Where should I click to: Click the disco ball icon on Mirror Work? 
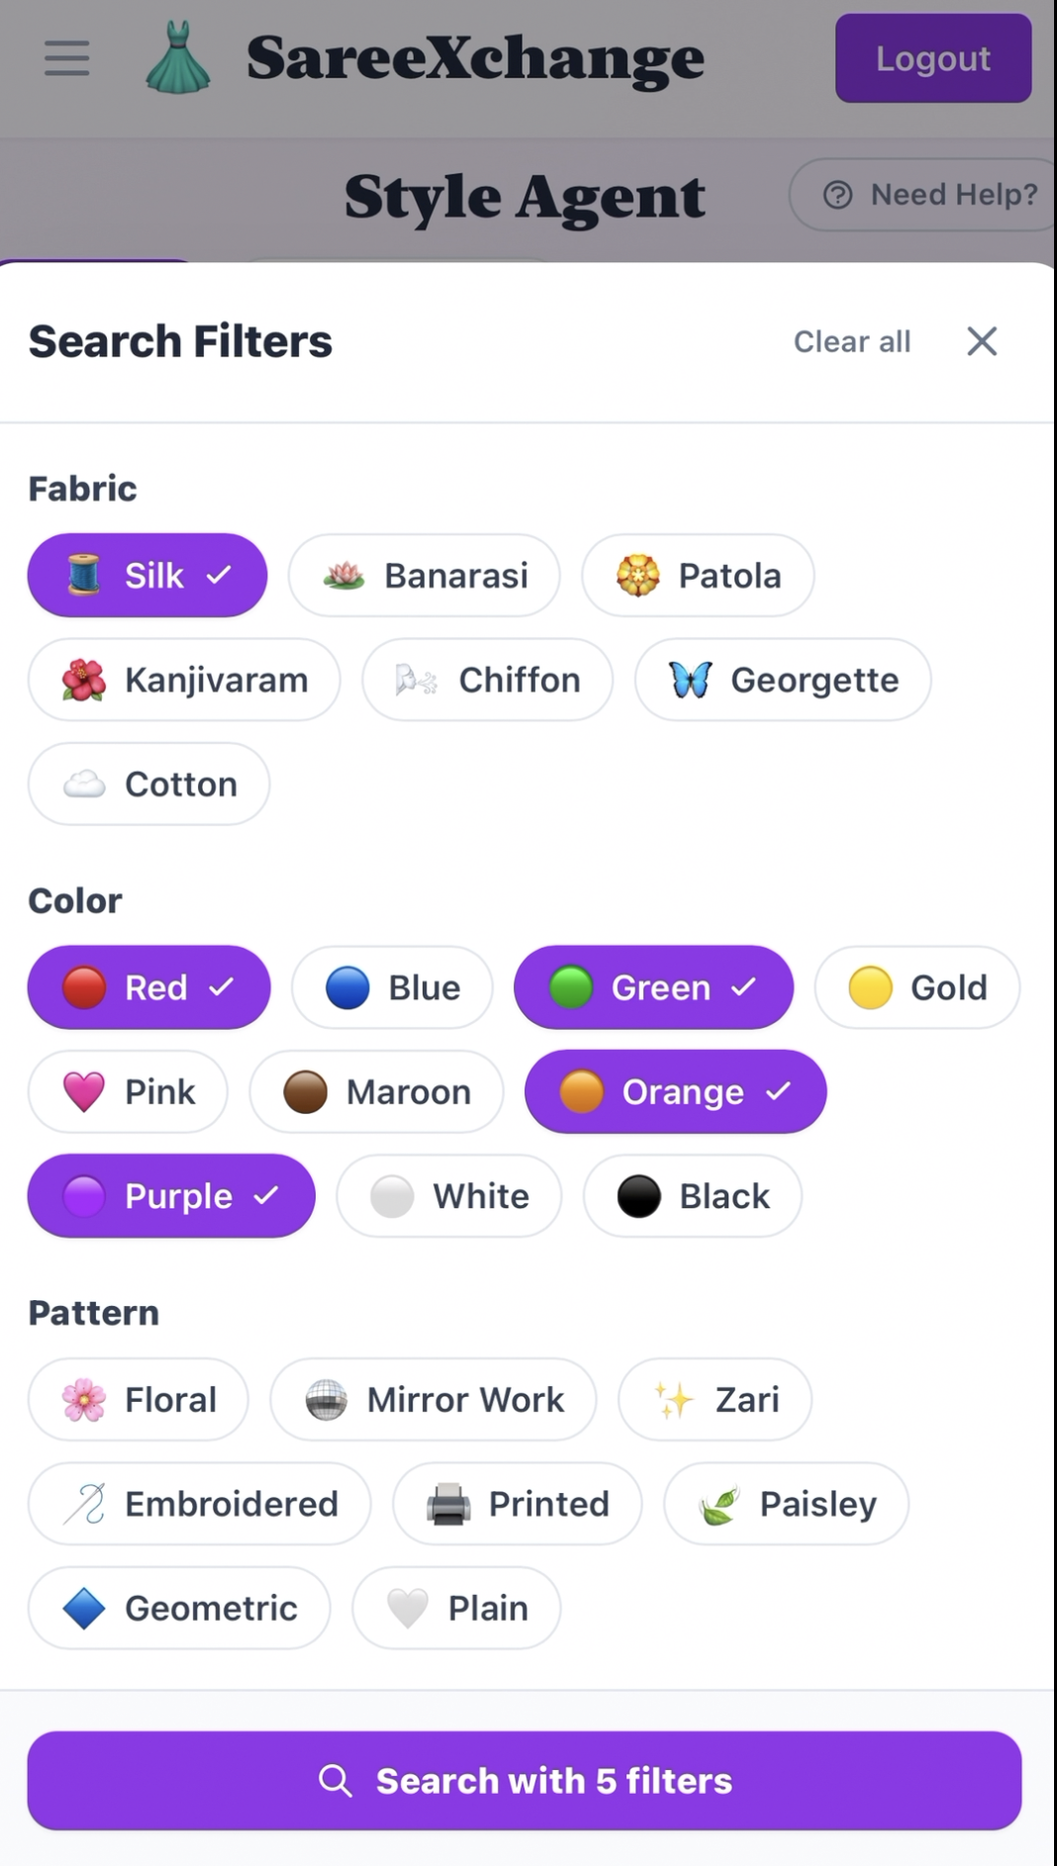[x=327, y=1399]
